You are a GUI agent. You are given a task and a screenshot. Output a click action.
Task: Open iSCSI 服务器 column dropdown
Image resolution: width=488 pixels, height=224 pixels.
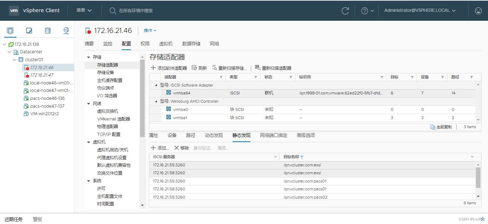point(275,157)
